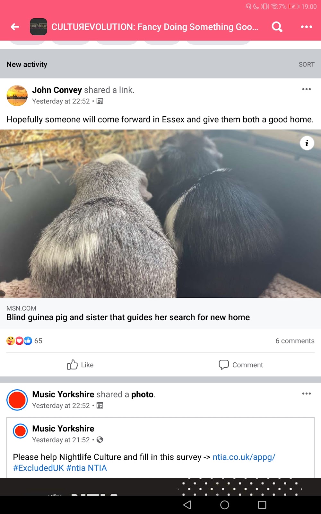Tap Music Yorkshire red circle avatar

tap(17, 400)
